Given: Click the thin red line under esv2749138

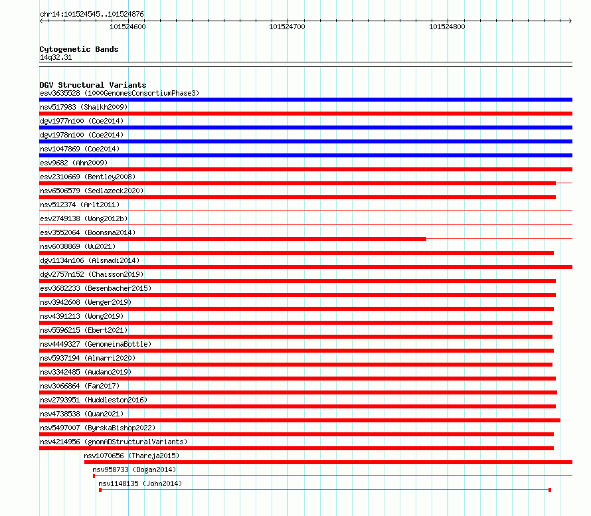Looking at the screenshot, I should point(305,224).
